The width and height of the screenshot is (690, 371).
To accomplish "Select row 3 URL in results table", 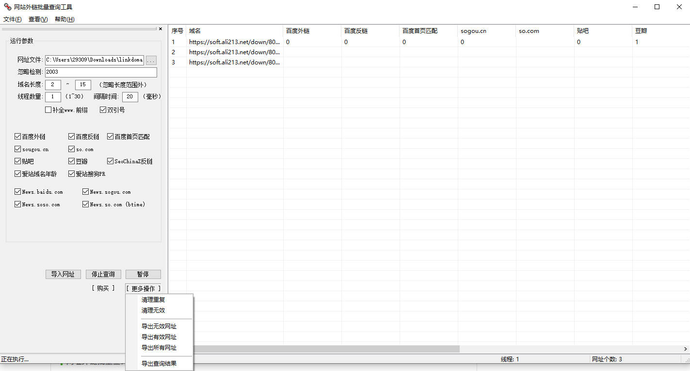I will click(x=235, y=62).
